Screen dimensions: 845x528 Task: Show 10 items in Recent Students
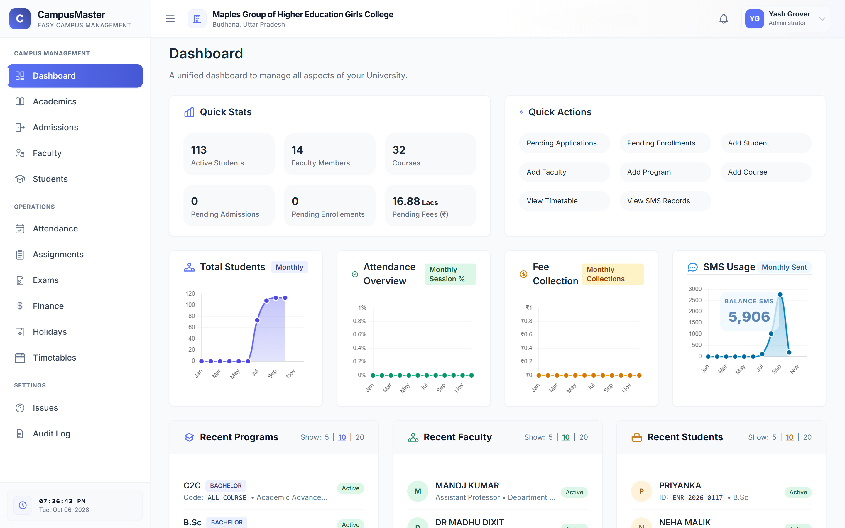pyautogui.click(x=790, y=438)
